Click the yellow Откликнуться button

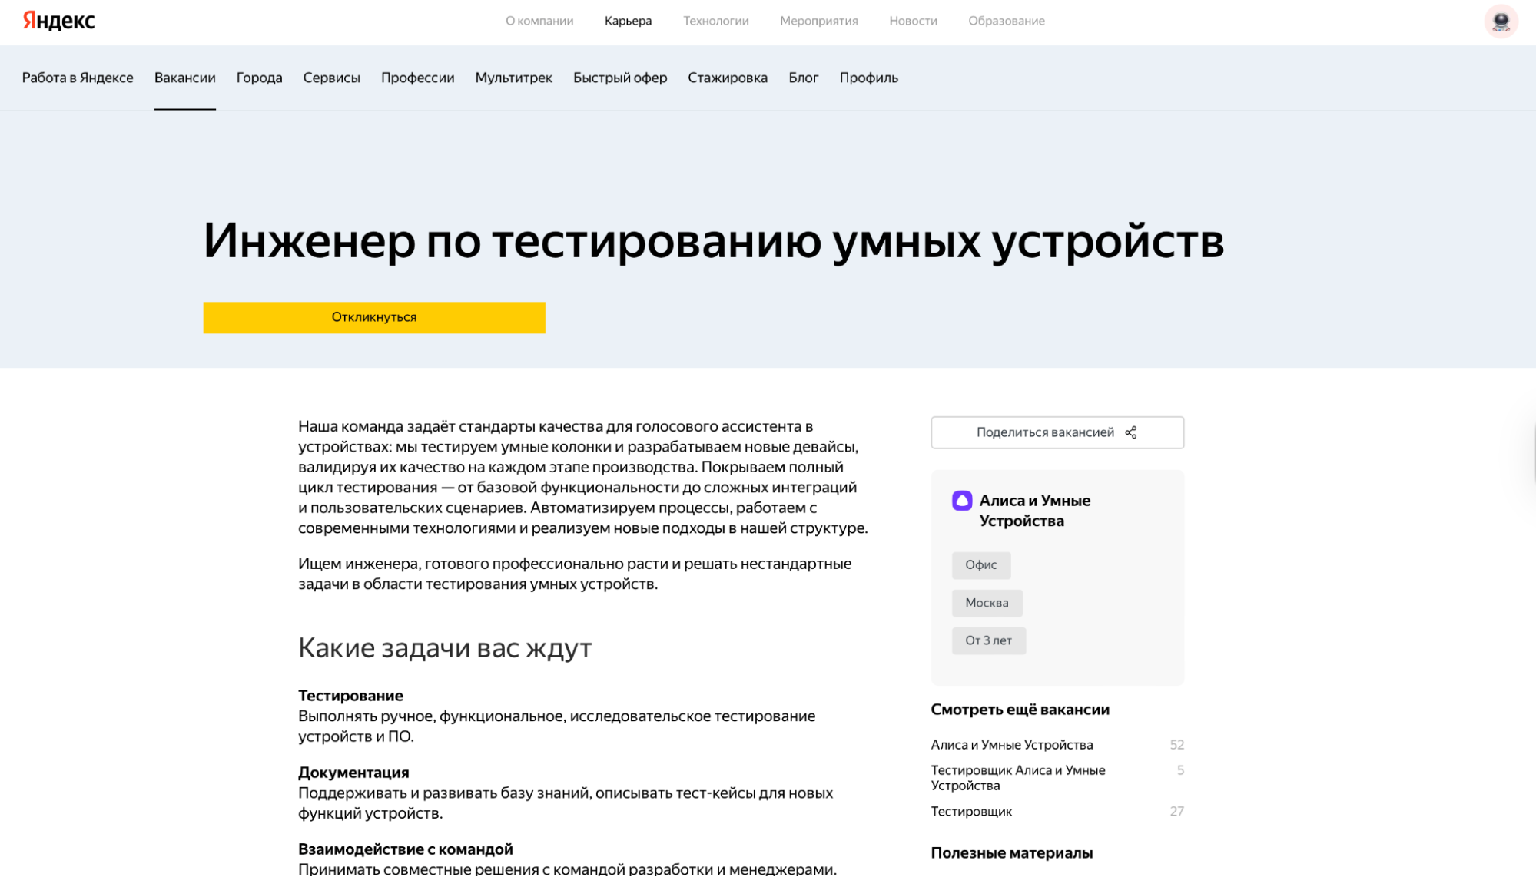tap(374, 317)
